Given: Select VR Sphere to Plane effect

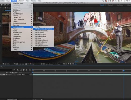Looking at the screenshot, I should pyautogui.click(x=44, y=46).
